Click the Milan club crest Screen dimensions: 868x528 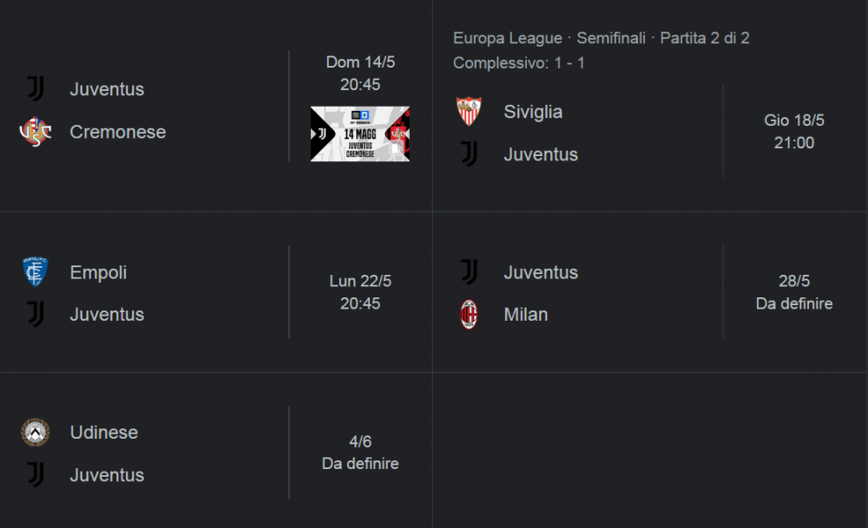click(x=469, y=315)
